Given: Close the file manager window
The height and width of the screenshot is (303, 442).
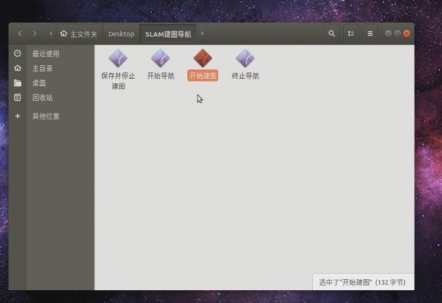Looking at the screenshot, I should tap(407, 34).
